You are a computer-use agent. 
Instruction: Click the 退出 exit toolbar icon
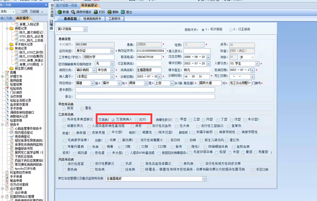[x=123, y=12]
